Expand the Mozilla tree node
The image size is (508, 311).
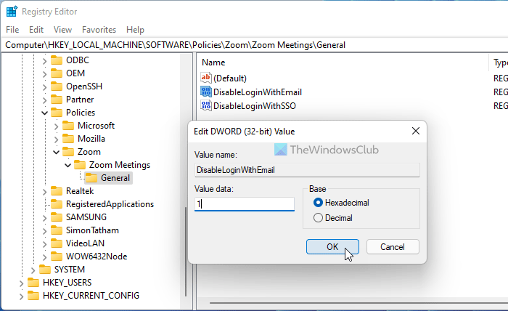click(57, 140)
